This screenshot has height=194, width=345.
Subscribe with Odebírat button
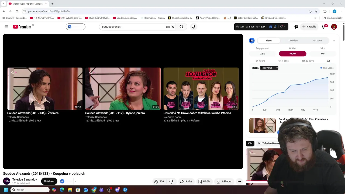pyautogui.click(x=49, y=181)
